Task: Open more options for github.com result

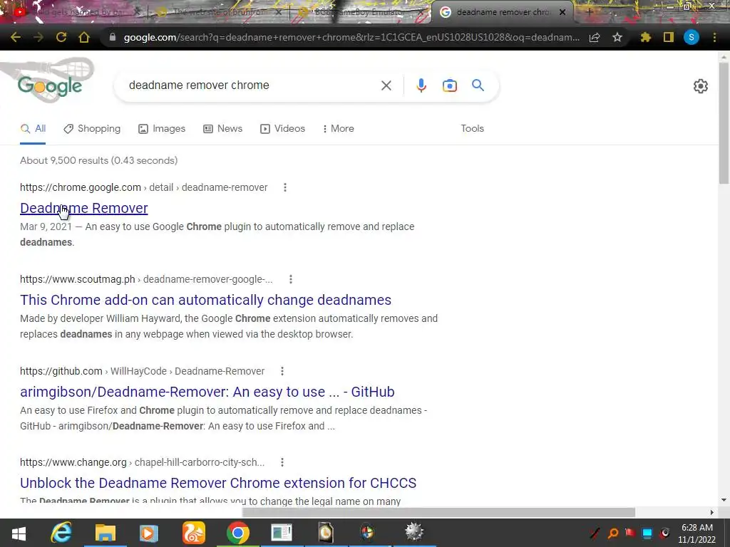Action: click(x=282, y=370)
